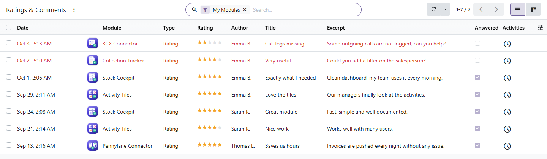Remove the My Modules filter facet
Image resolution: width=547 pixels, height=159 pixels.
[245, 10]
